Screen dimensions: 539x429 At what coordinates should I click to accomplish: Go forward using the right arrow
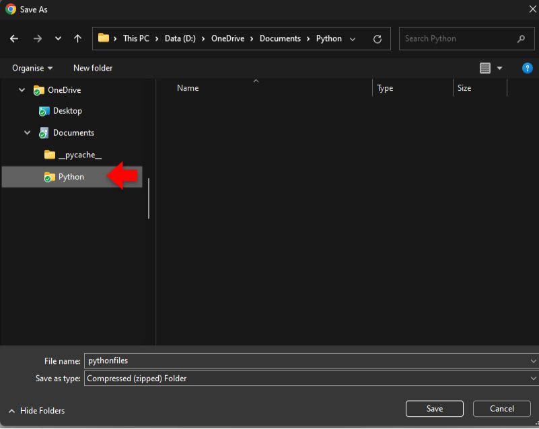38,38
